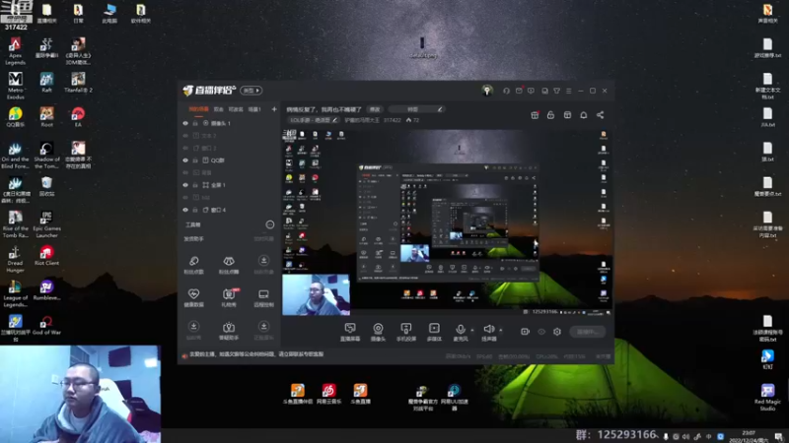The height and width of the screenshot is (443, 789).
Task: Toggle the lock on QQ群 source
Action: 195,160
